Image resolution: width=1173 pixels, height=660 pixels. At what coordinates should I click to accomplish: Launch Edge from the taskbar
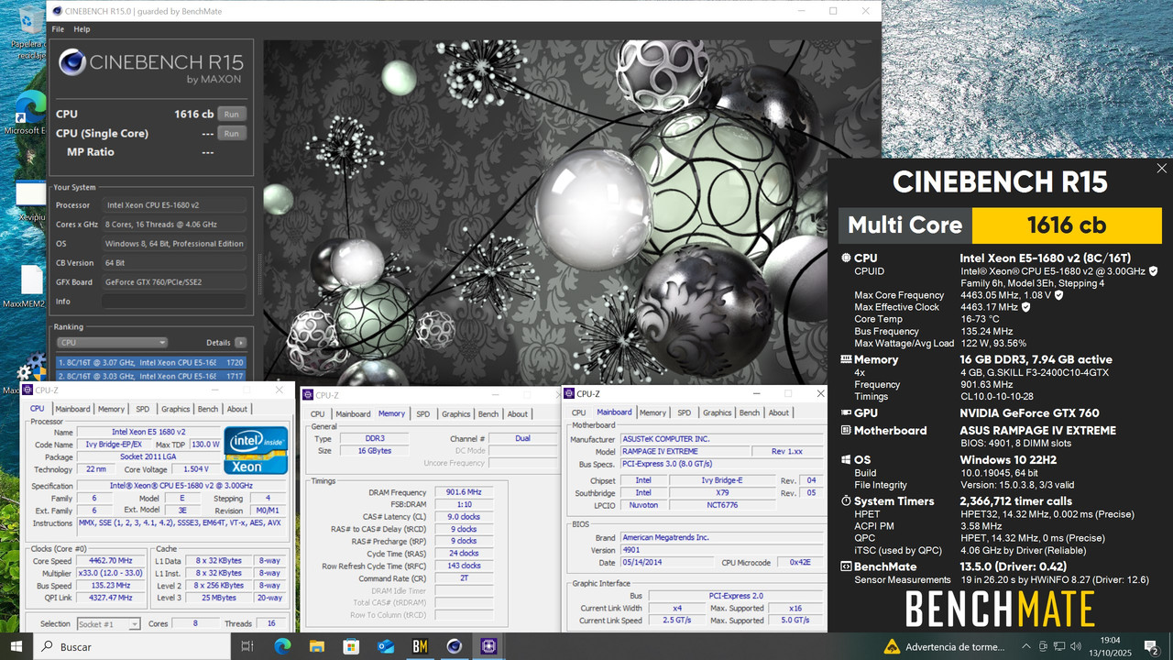[x=282, y=646]
